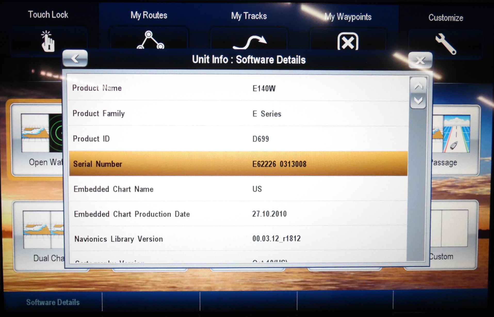The width and height of the screenshot is (494, 317).
Task: Click the US chart name value
Action: [257, 189]
